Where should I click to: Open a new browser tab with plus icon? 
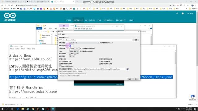tap(77, 2)
